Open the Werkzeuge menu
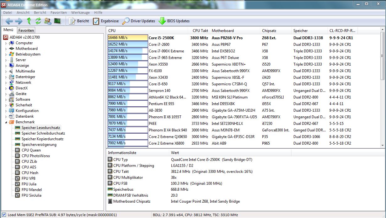This screenshot has width=386, height=218. coord(81,13)
